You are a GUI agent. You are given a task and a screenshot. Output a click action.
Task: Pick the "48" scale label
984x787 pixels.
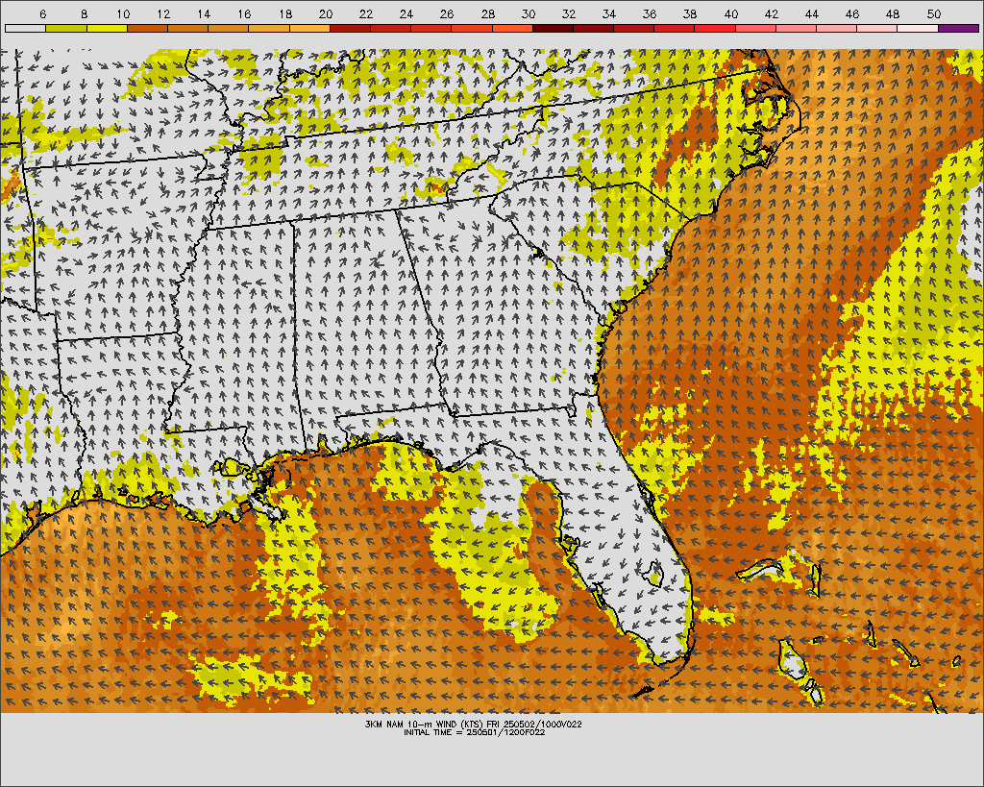point(893,13)
